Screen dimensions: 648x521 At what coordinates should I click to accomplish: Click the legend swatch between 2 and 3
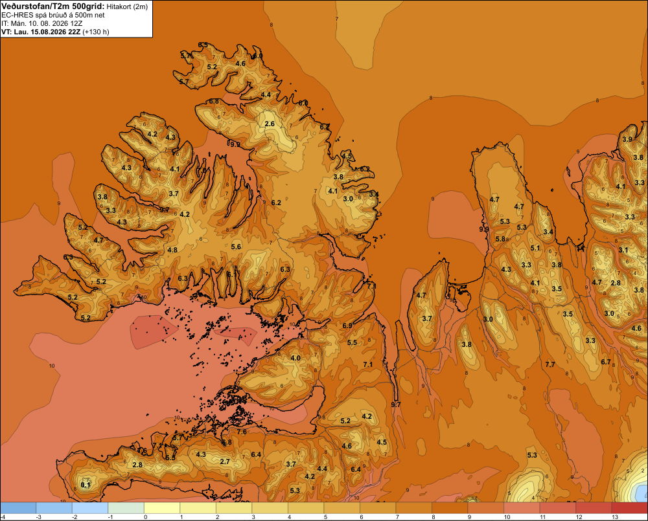click(234, 507)
